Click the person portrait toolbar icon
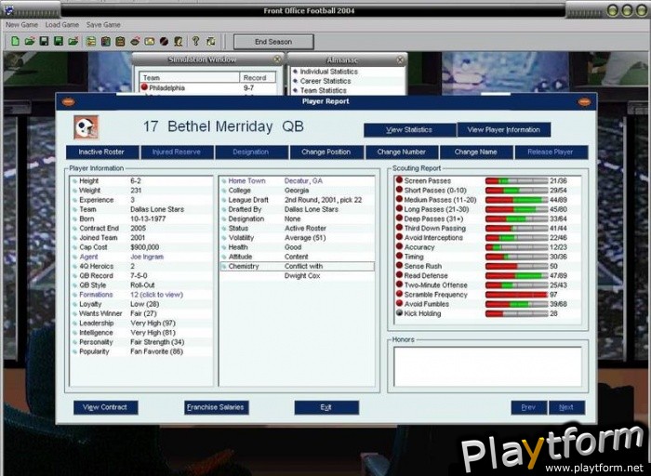This screenshot has width=651, height=476. [179, 41]
